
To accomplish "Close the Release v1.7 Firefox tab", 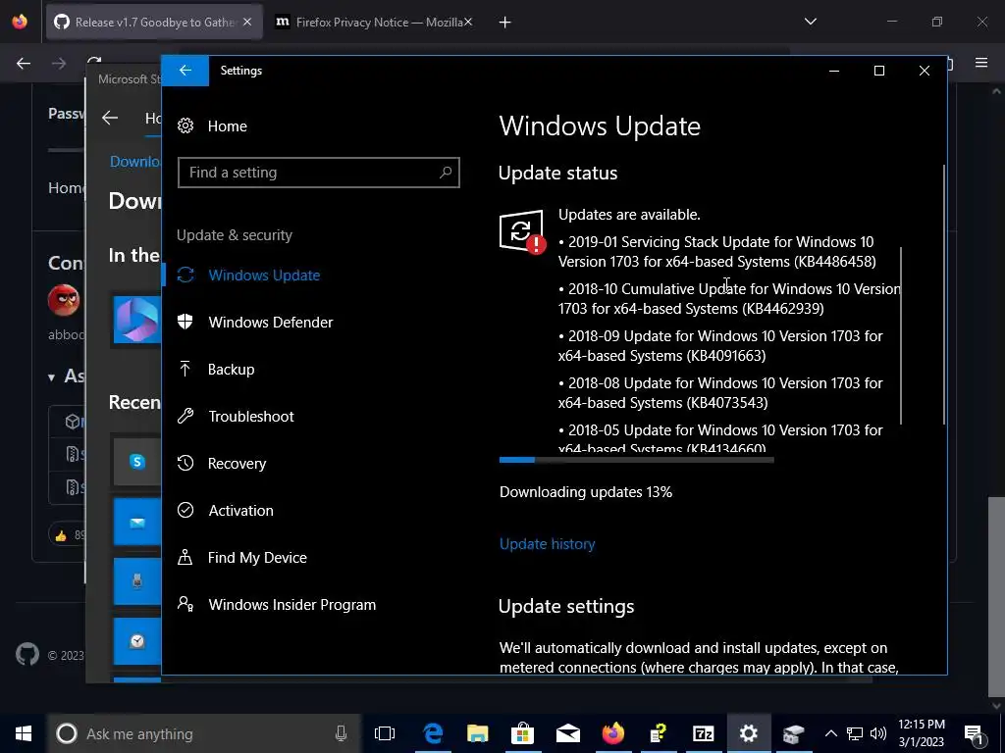I will 247,23.
